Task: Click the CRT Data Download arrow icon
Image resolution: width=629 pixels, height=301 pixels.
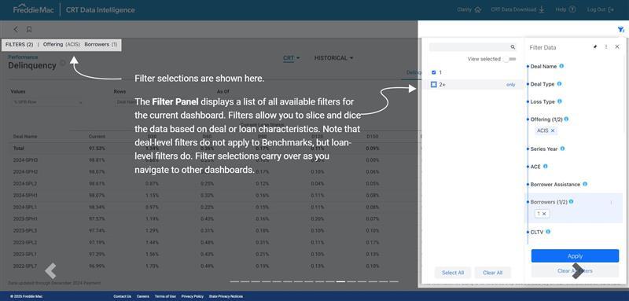Action: 542,9
